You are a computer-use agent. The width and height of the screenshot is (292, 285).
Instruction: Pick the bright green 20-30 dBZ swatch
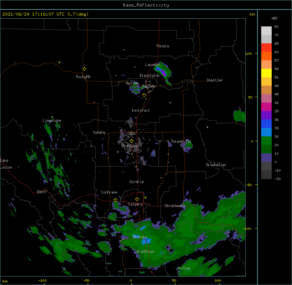point(266,141)
